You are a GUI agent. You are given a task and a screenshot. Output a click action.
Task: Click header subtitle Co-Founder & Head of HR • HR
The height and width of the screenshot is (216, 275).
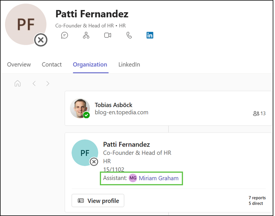90,26
